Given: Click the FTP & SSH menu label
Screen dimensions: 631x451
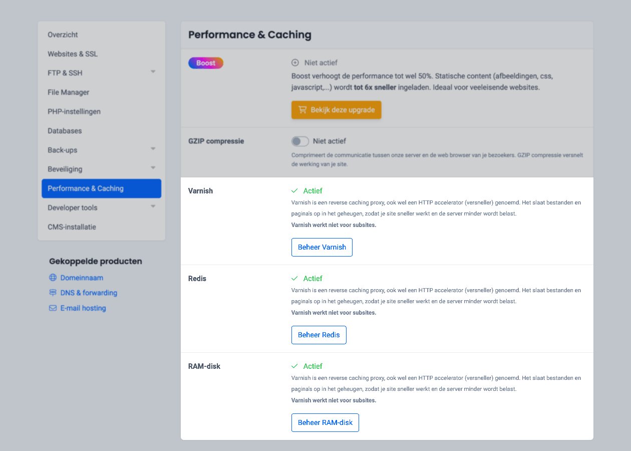Looking at the screenshot, I should pos(65,73).
